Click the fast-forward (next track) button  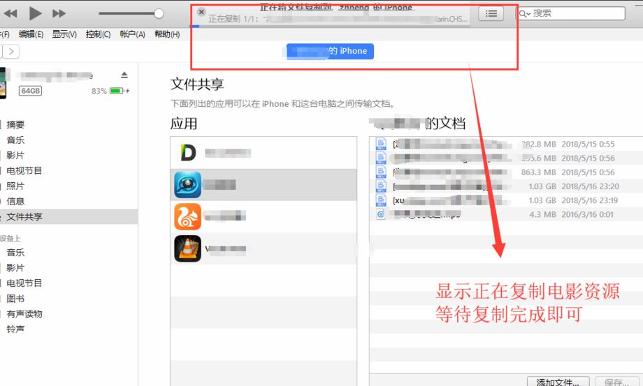pos(59,13)
